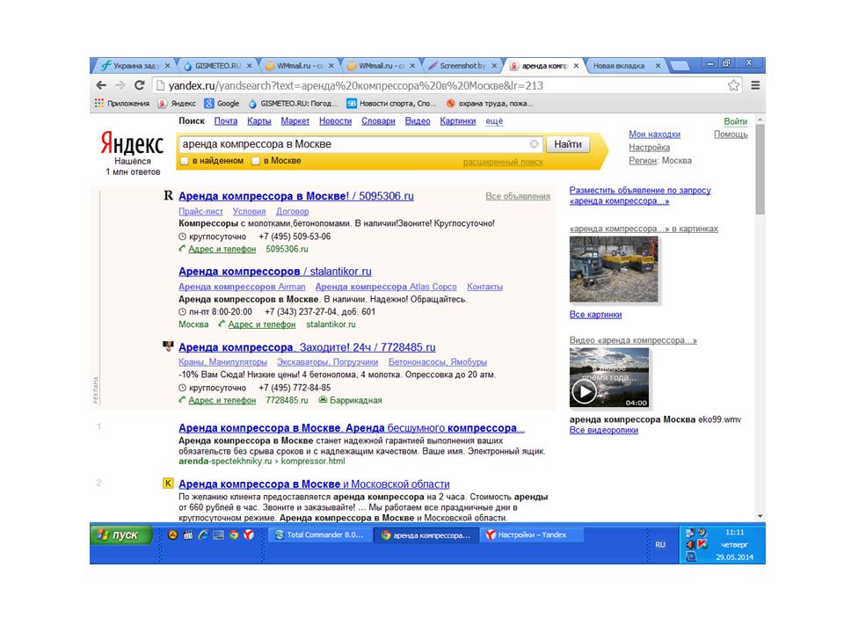
Task: Switch to the GISMETEO.RU browser tab
Action: tap(217, 66)
